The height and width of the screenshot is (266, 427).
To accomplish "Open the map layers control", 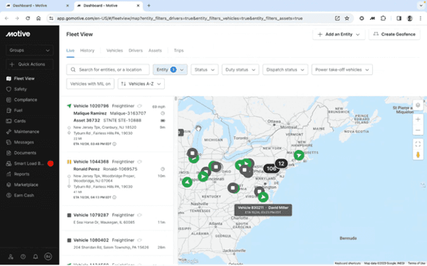I will 417,105.
